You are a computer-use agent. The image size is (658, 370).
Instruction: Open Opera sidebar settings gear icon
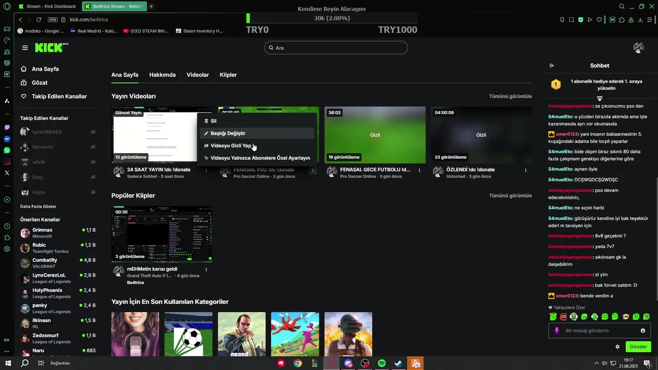(7, 249)
